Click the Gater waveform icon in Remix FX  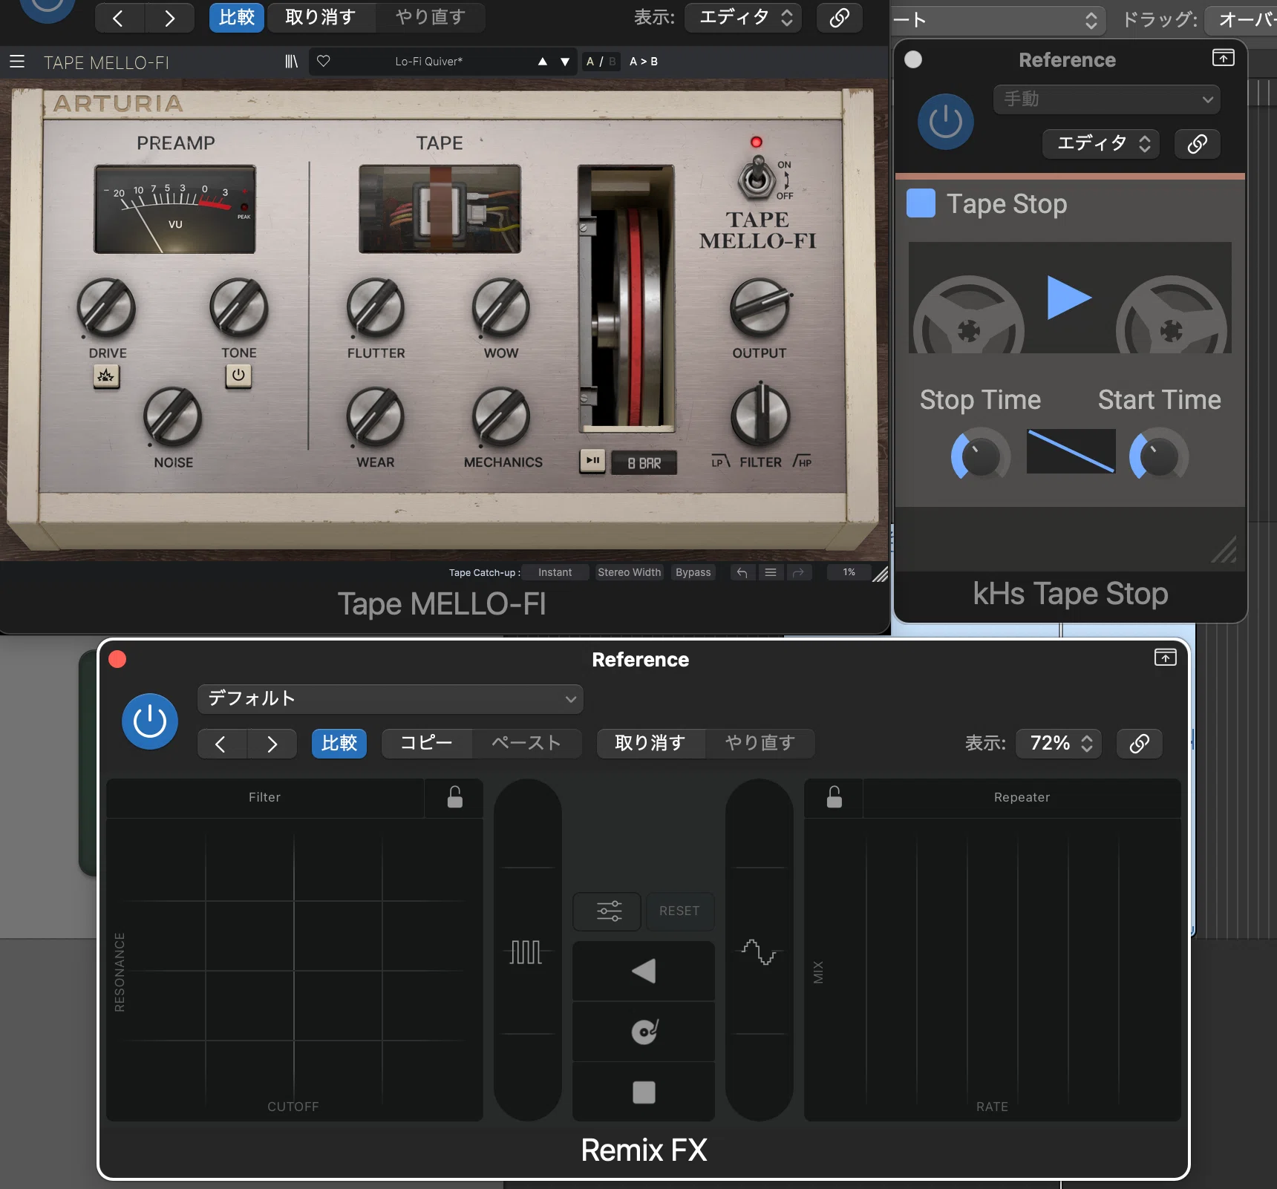[526, 951]
